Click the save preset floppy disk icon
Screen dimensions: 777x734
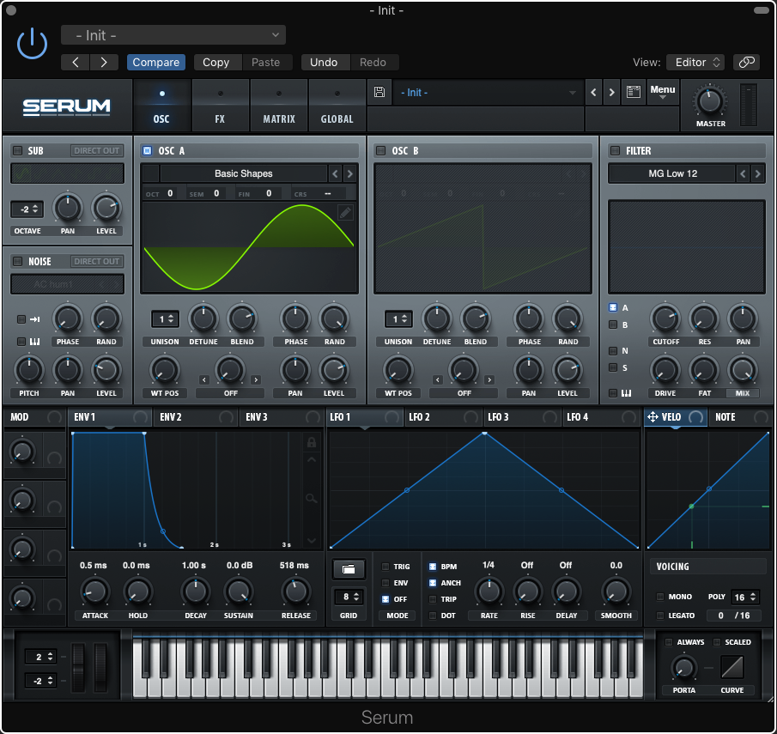pyautogui.click(x=379, y=92)
